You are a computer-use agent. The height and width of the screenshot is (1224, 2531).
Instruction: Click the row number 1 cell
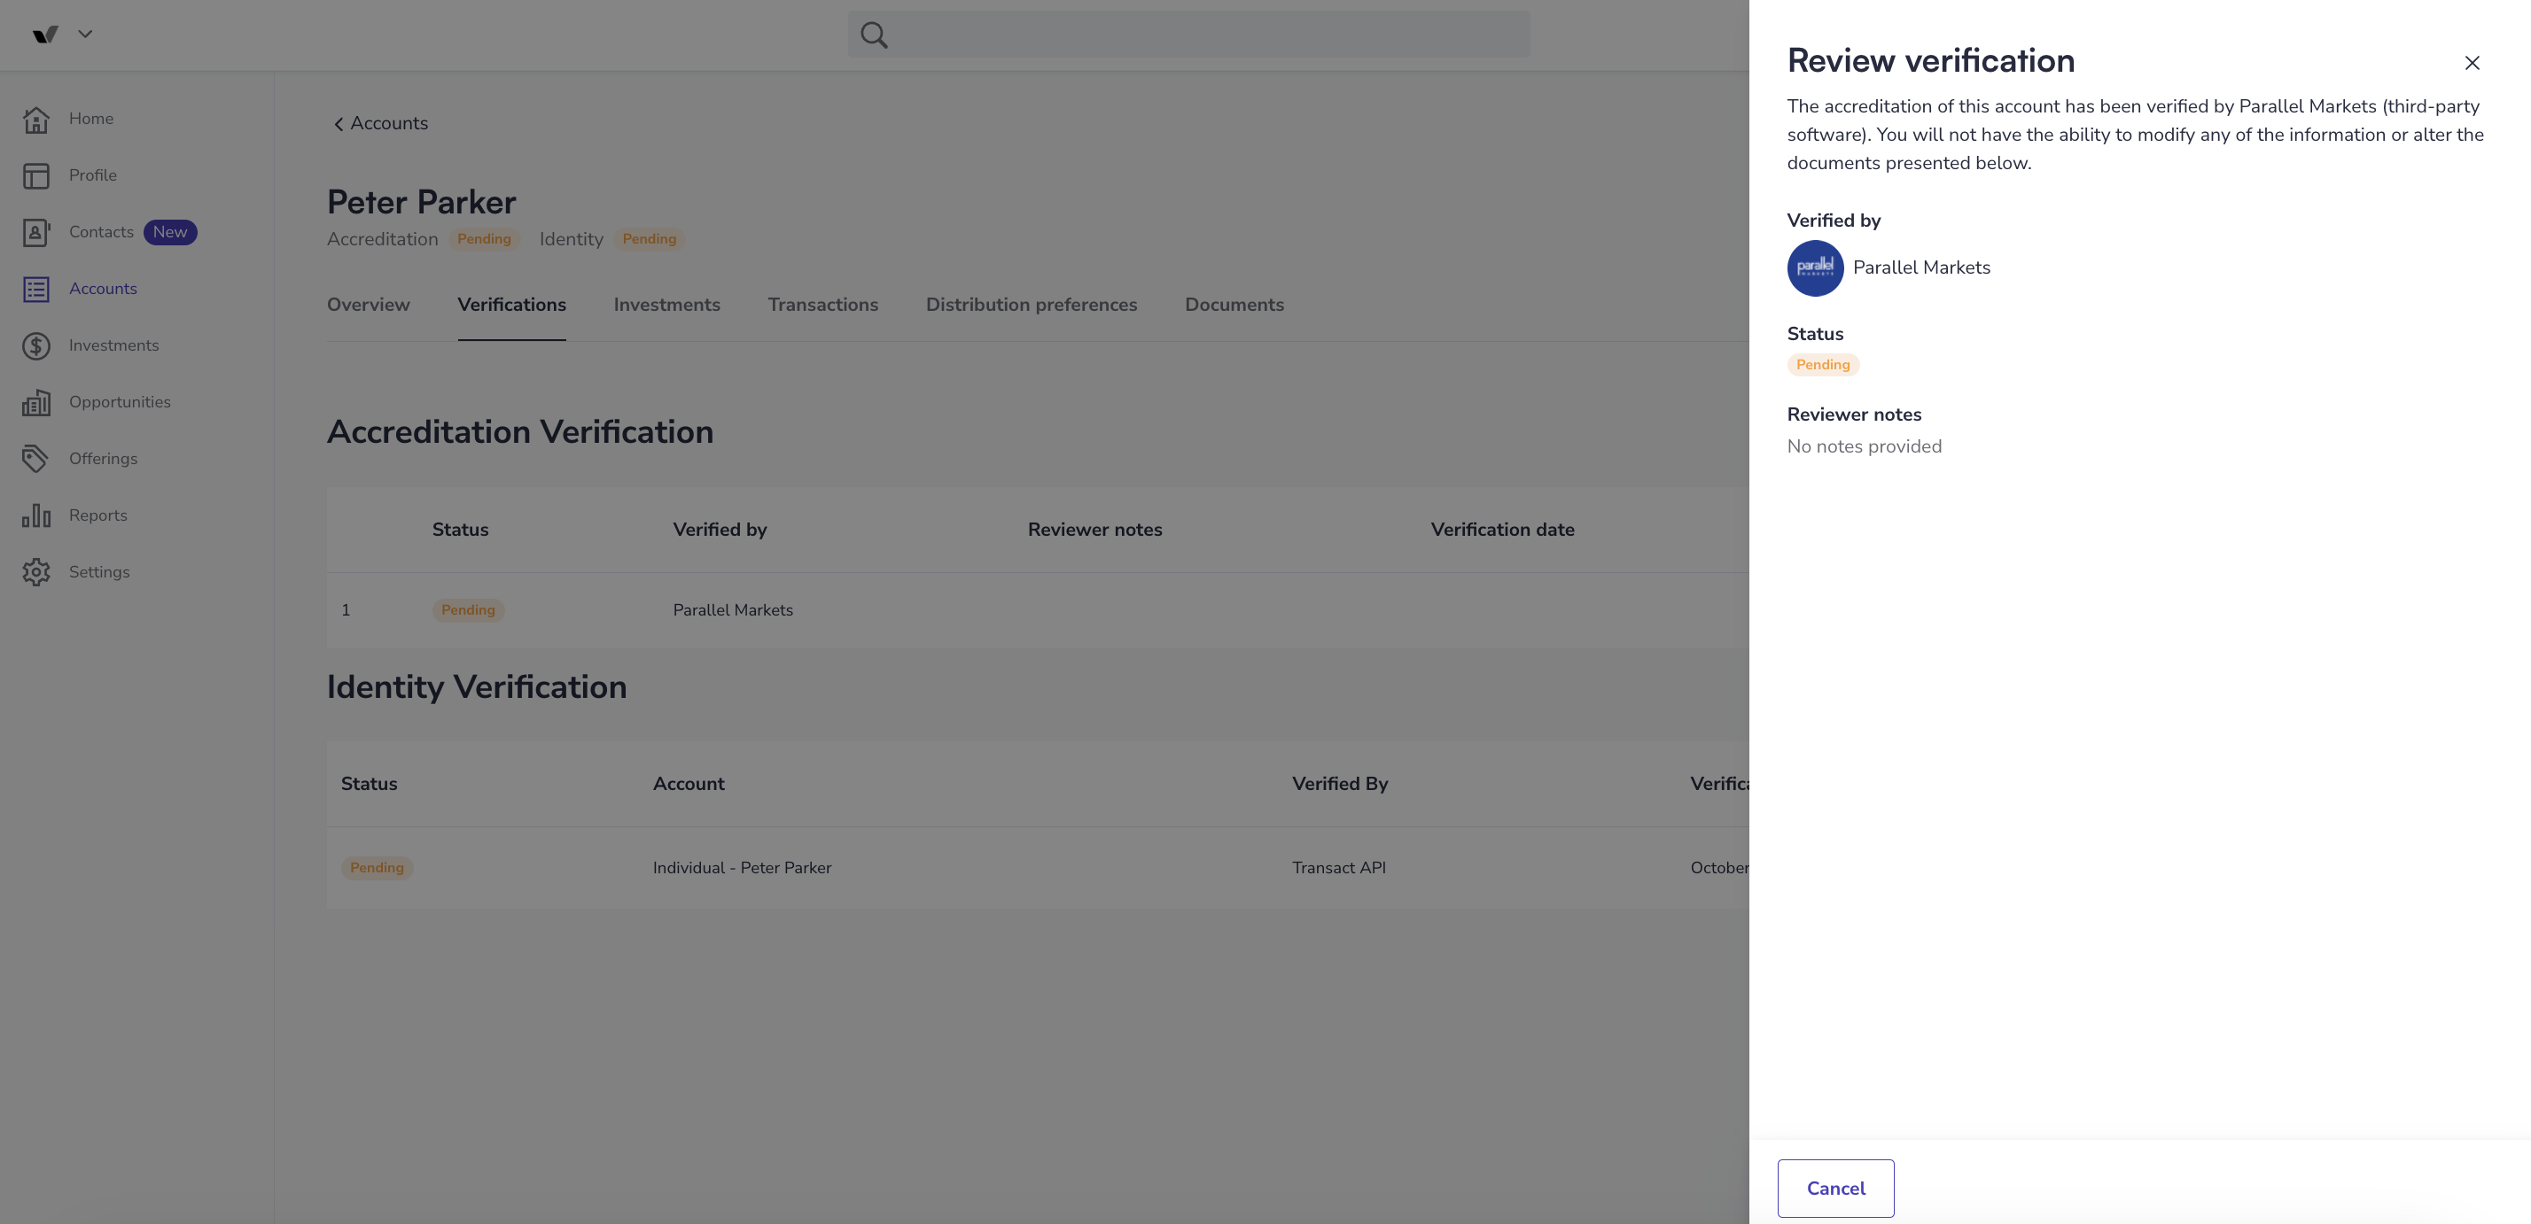(346, 610)
